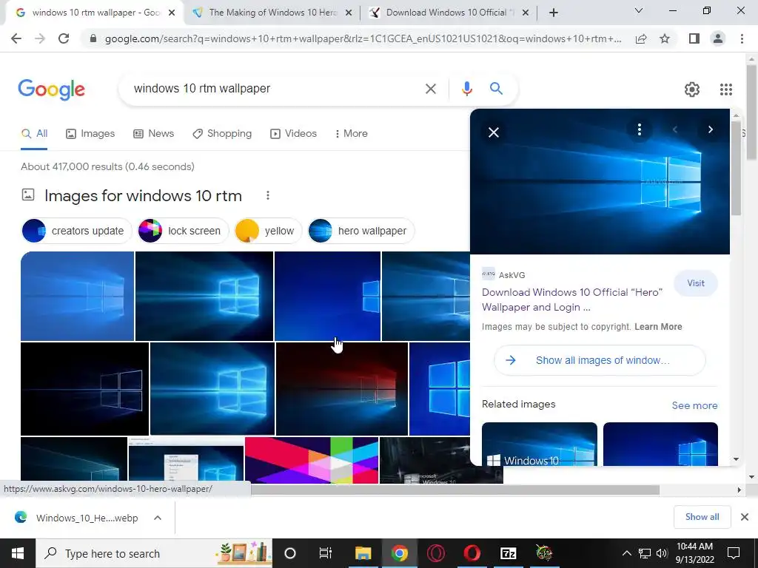Open the notification center icon
The height and width of the screenshot is (568, 758).
tap(734, 553)
